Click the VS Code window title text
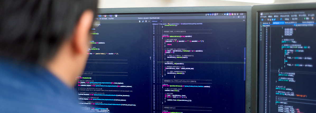 tap(149, 18)
